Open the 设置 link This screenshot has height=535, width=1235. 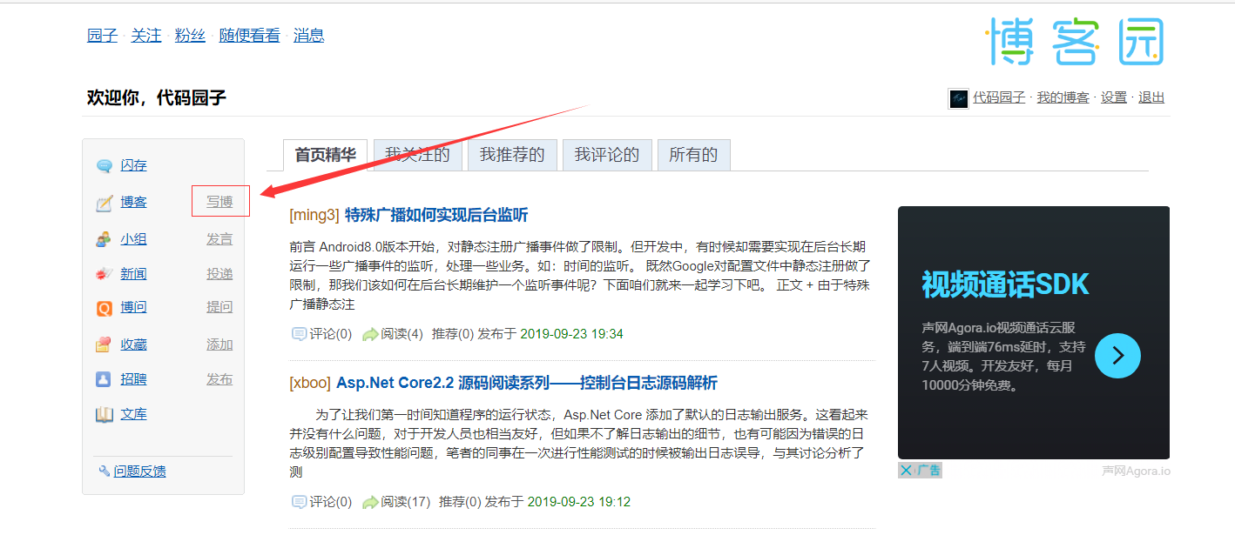(1114, 97)
